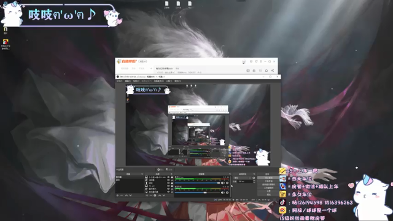Image resolution: width=393 pixels, height=221 pixels.
Task: Open hamburger menu in white window title bar
Action: (x=261, y=61)
